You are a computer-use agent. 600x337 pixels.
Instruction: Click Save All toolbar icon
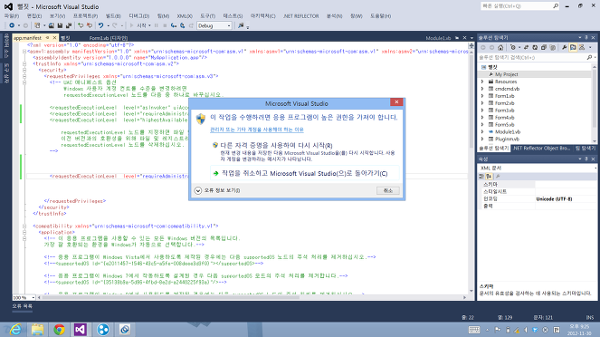(69, 25)
